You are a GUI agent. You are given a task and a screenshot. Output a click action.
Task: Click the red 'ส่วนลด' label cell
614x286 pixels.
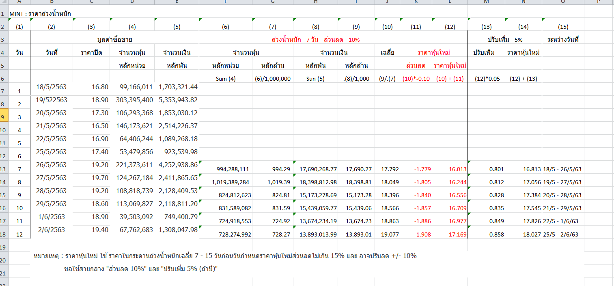(416, 66)
